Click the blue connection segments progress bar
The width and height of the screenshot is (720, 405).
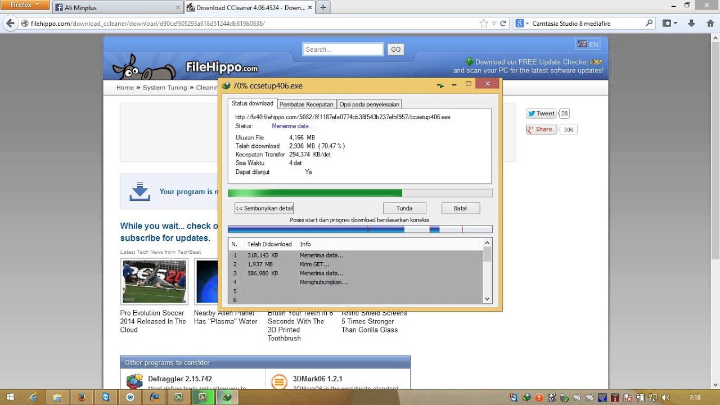pyautogui.click(x=360, y=229)
